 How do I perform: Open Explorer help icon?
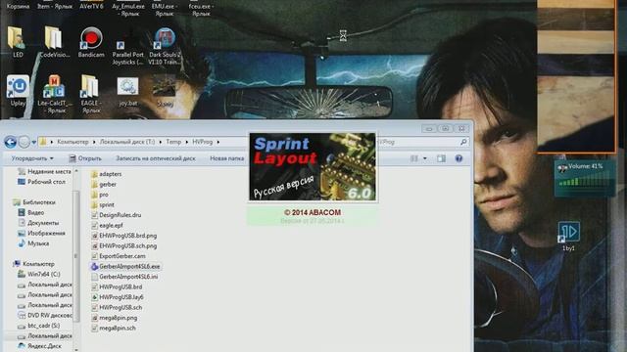point(458,158)
